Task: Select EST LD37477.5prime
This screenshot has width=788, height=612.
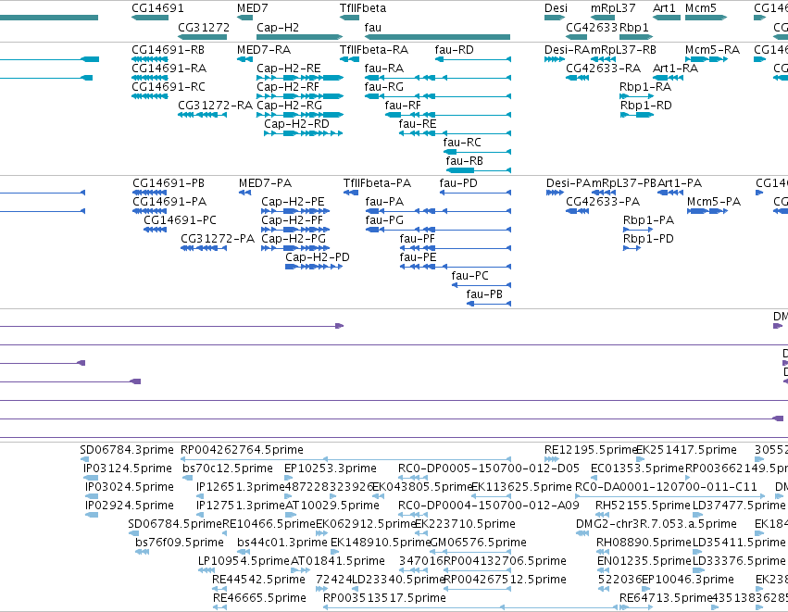Action: (x=698, y=515)
